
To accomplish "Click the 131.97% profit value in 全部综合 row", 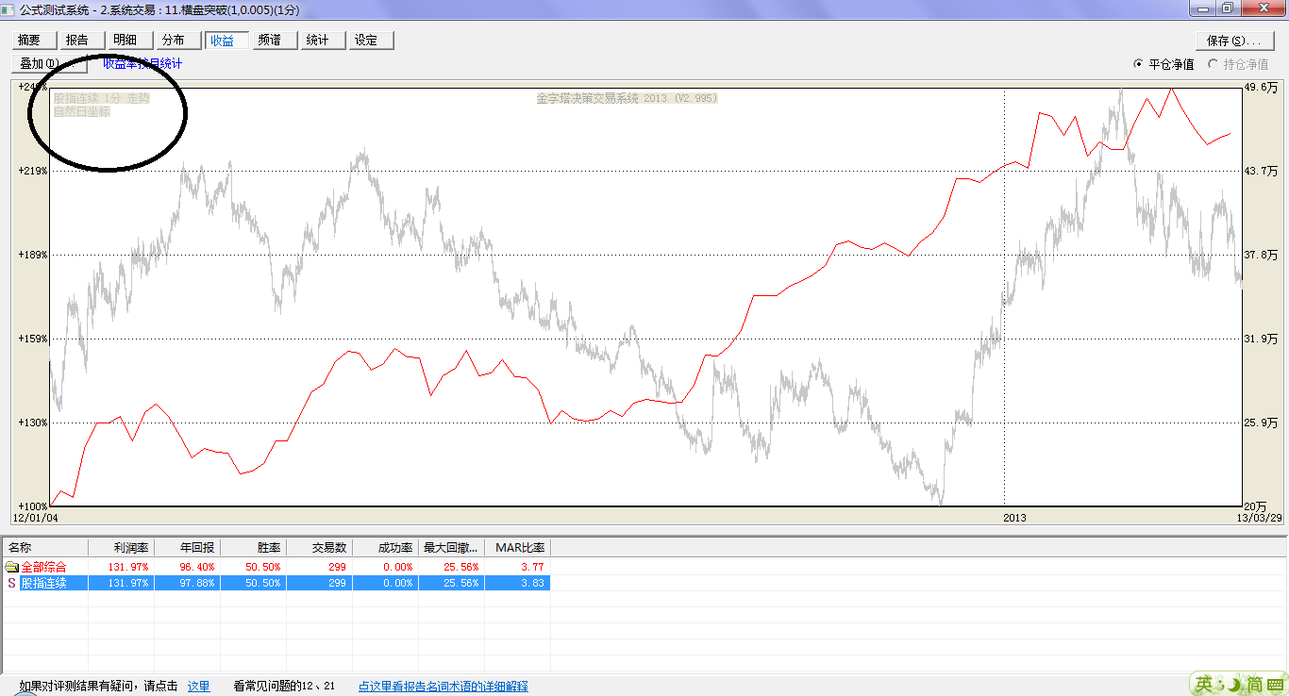I will [128, 567].
